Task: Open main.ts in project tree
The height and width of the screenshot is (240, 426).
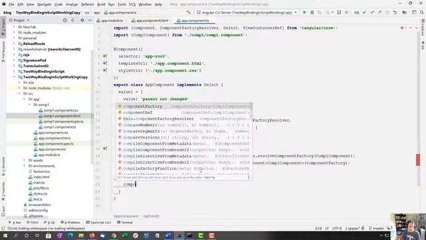Action: (39, 183)
